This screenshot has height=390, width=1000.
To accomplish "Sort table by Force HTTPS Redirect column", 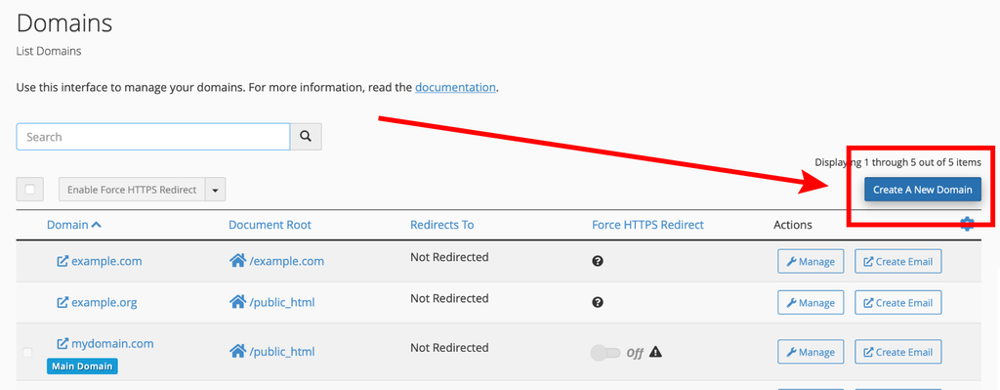I will [x=647, y=225].
